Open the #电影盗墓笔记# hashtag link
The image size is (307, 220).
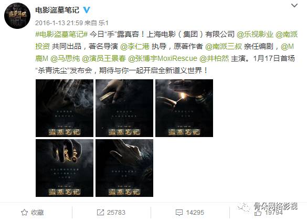pyautogui.click(x=61, y=35)
